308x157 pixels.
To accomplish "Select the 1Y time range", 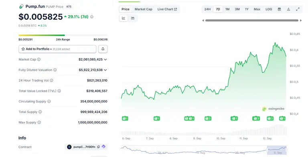I will click(x=247, y=9).
